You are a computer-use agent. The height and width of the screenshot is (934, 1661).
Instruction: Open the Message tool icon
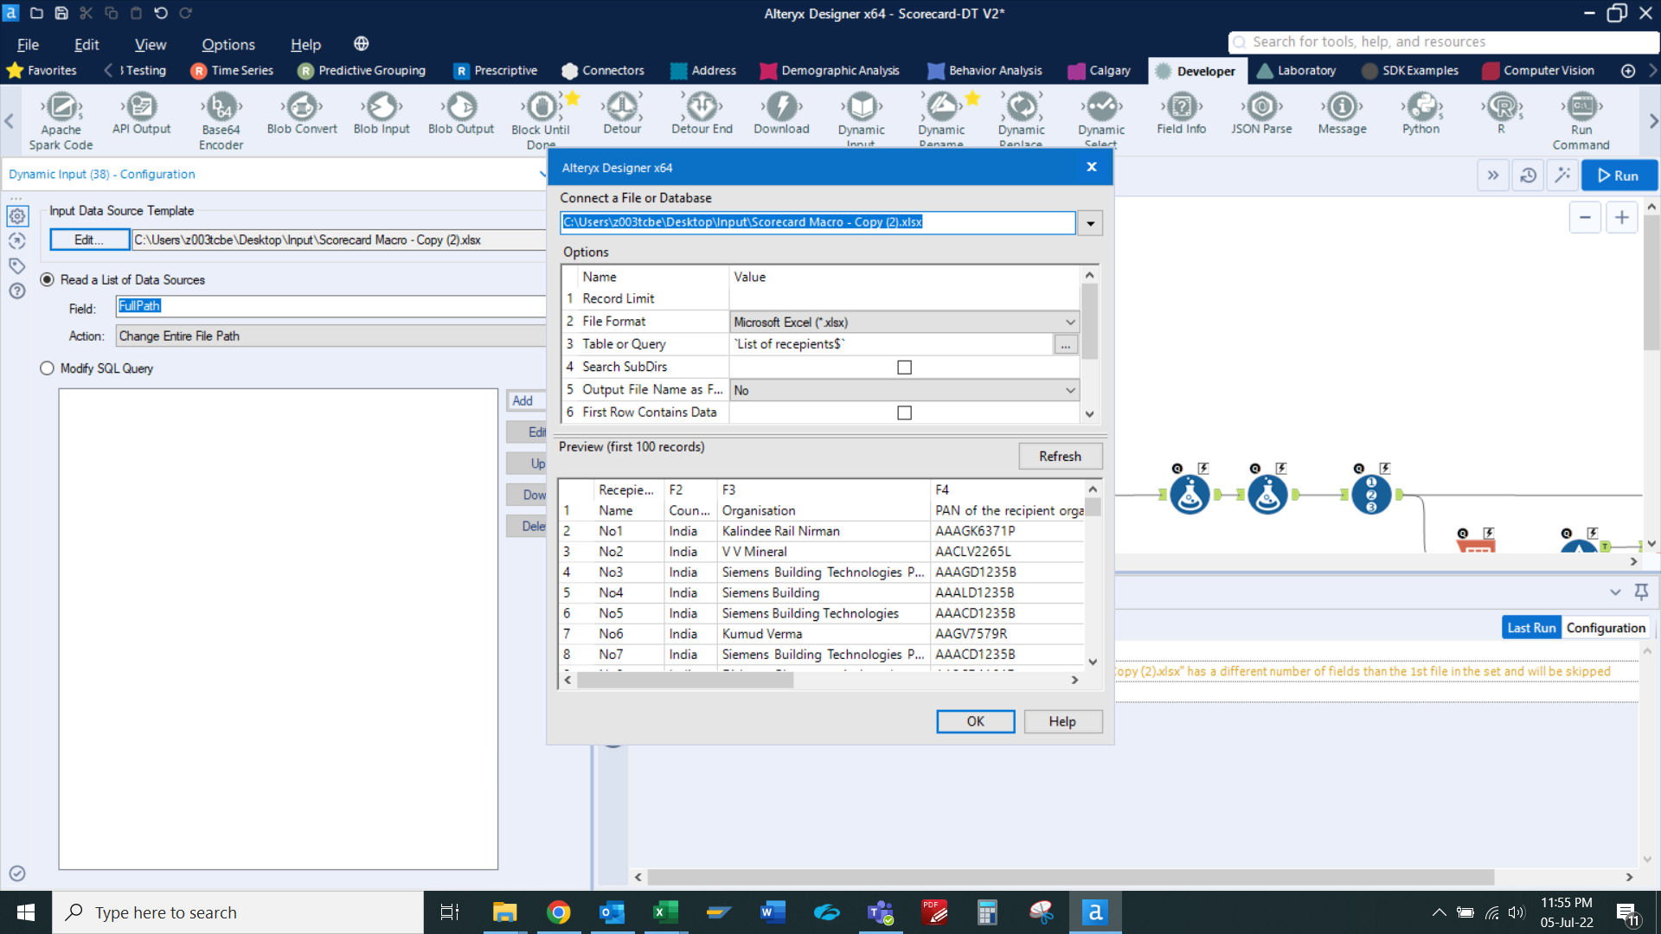(1342, 107)
